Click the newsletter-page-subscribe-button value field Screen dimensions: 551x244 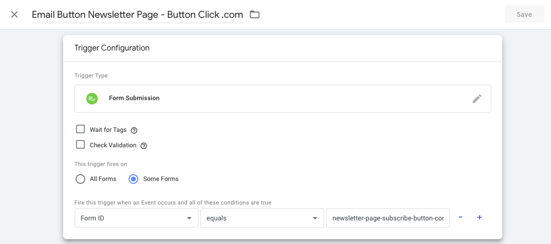388,218
